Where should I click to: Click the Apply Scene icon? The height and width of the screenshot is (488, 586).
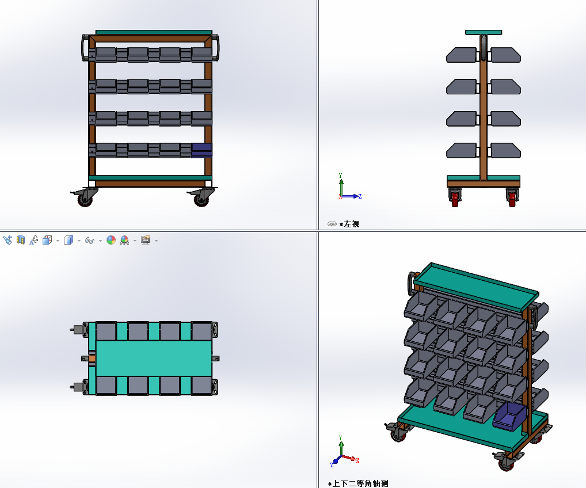pyautogui.click(x=124, y=241)
